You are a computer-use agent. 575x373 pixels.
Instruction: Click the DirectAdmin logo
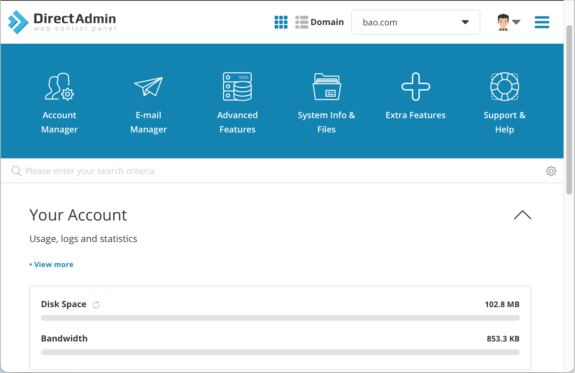[x=62, y=22]
